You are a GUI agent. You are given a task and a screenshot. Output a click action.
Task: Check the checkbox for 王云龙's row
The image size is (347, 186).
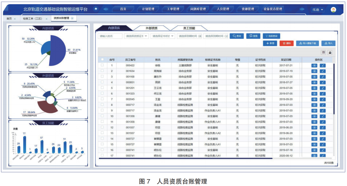pyautogui.click(x=102, y=87)
